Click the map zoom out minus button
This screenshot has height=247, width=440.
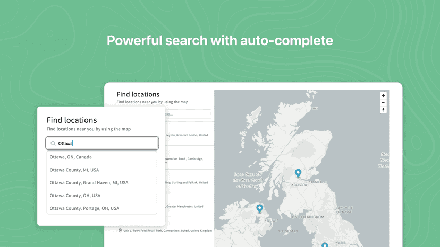pos(383,103)
